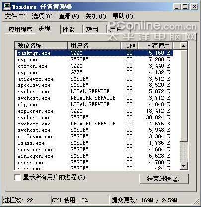Screen dimensions: 201x207
Task: Select the winlogon.exe process row
Action: click(x=95, y=156)
